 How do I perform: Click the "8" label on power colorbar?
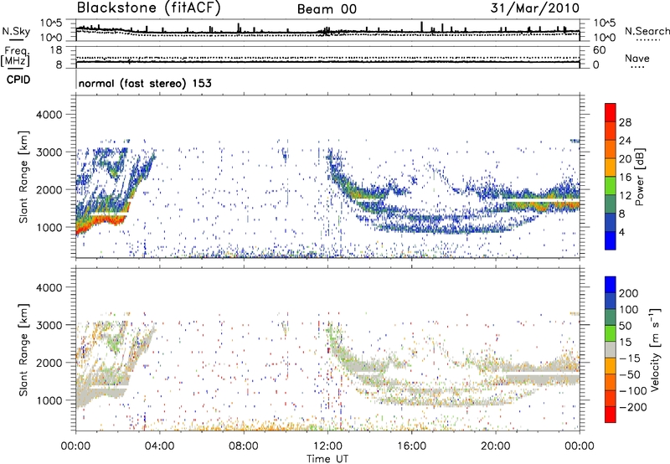click(622, 214)
